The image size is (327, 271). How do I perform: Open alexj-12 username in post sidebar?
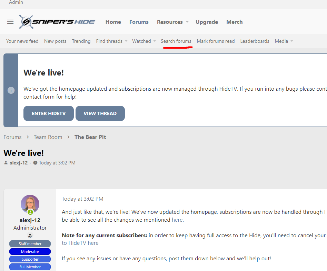click(x=30, y=220)
